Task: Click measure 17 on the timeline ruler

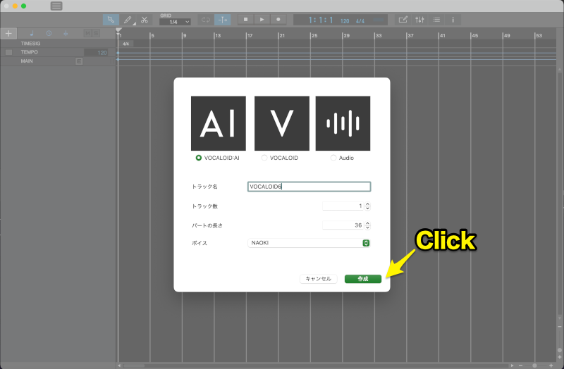Action: 250,36
